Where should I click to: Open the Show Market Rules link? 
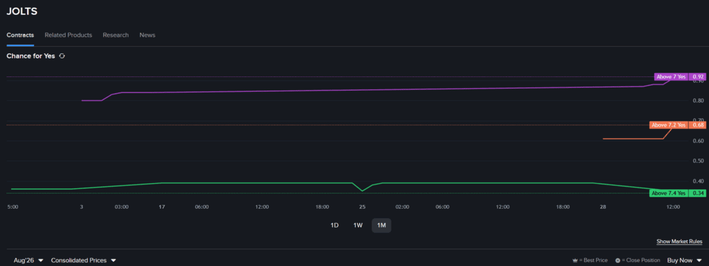click(x=679, y=242)
